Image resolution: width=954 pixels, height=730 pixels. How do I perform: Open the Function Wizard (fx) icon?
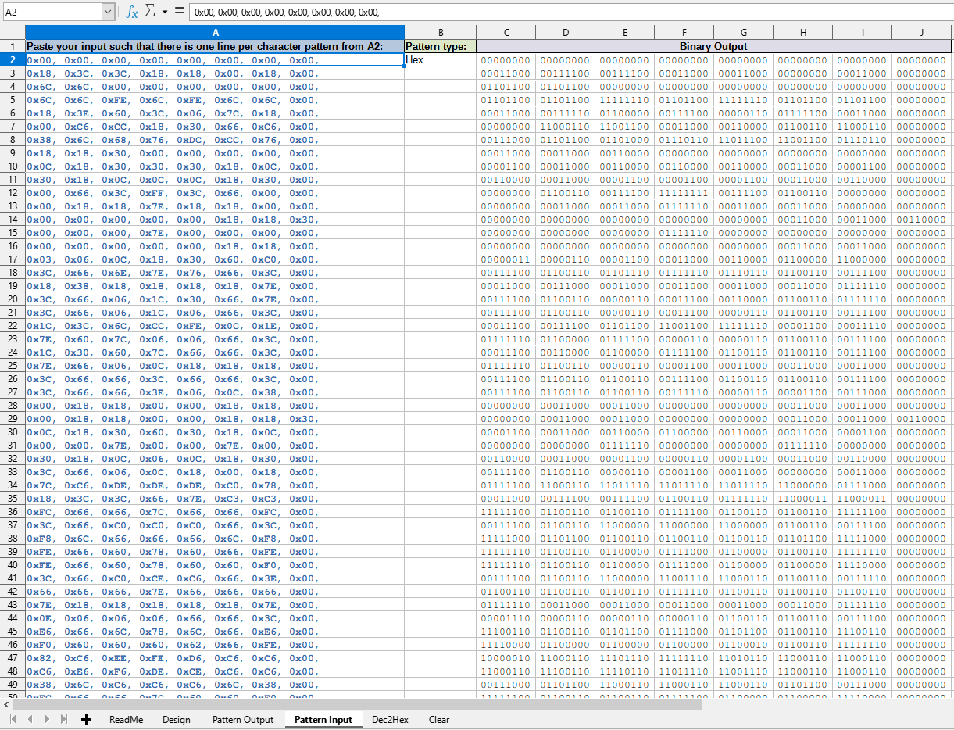click(132, 12)
